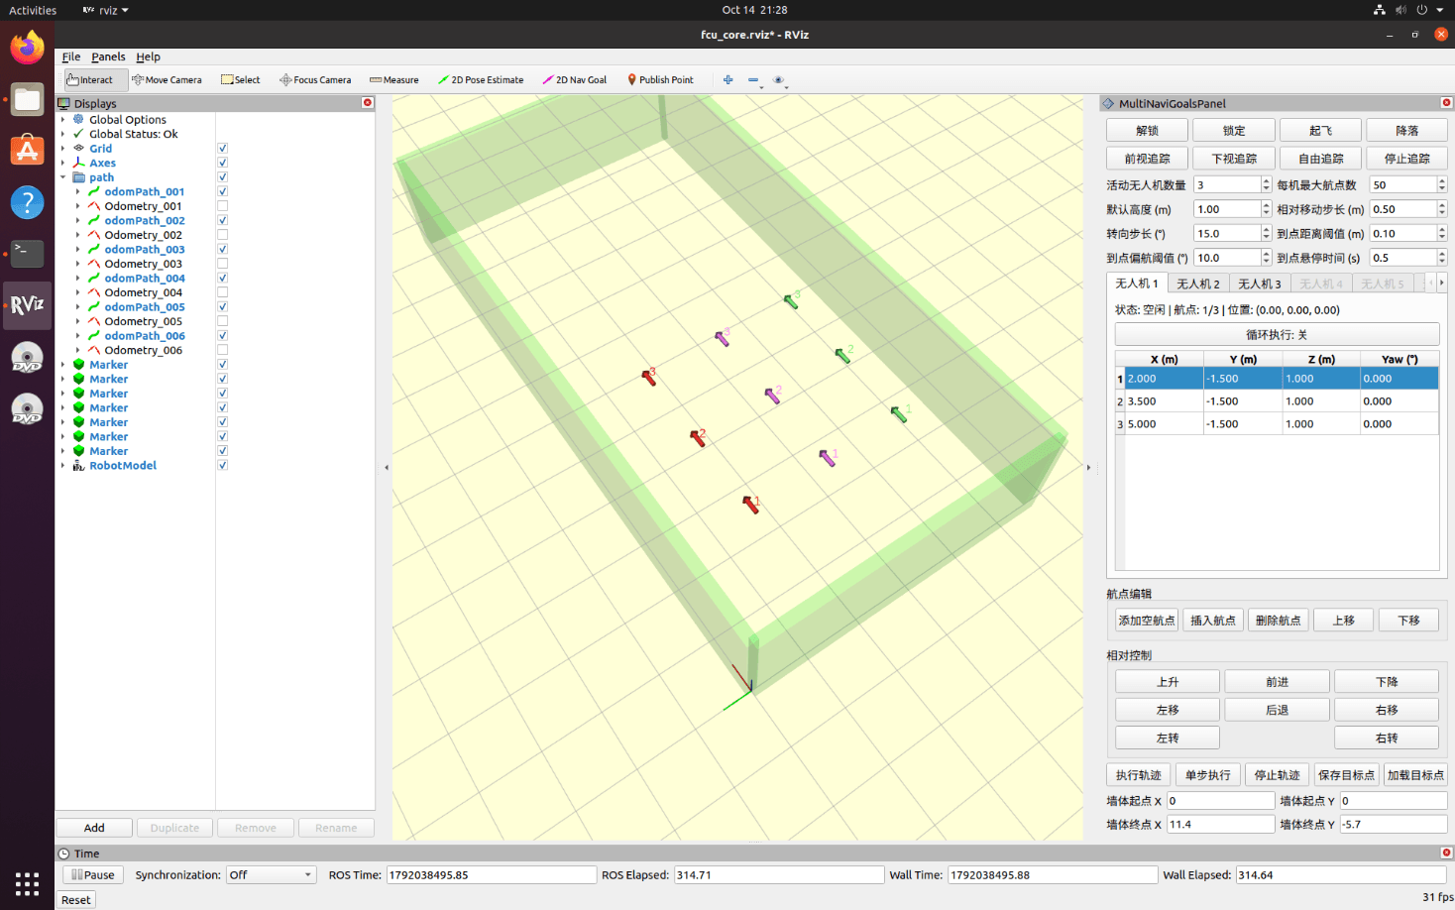Image resolution: width=1455 pixels, height=910 pixels.
Task: Open Firefox from the dock
Action: 27,48
